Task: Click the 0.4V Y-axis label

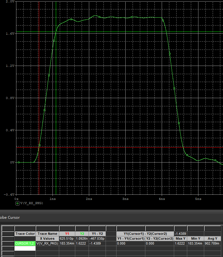Action: point(10,130)
